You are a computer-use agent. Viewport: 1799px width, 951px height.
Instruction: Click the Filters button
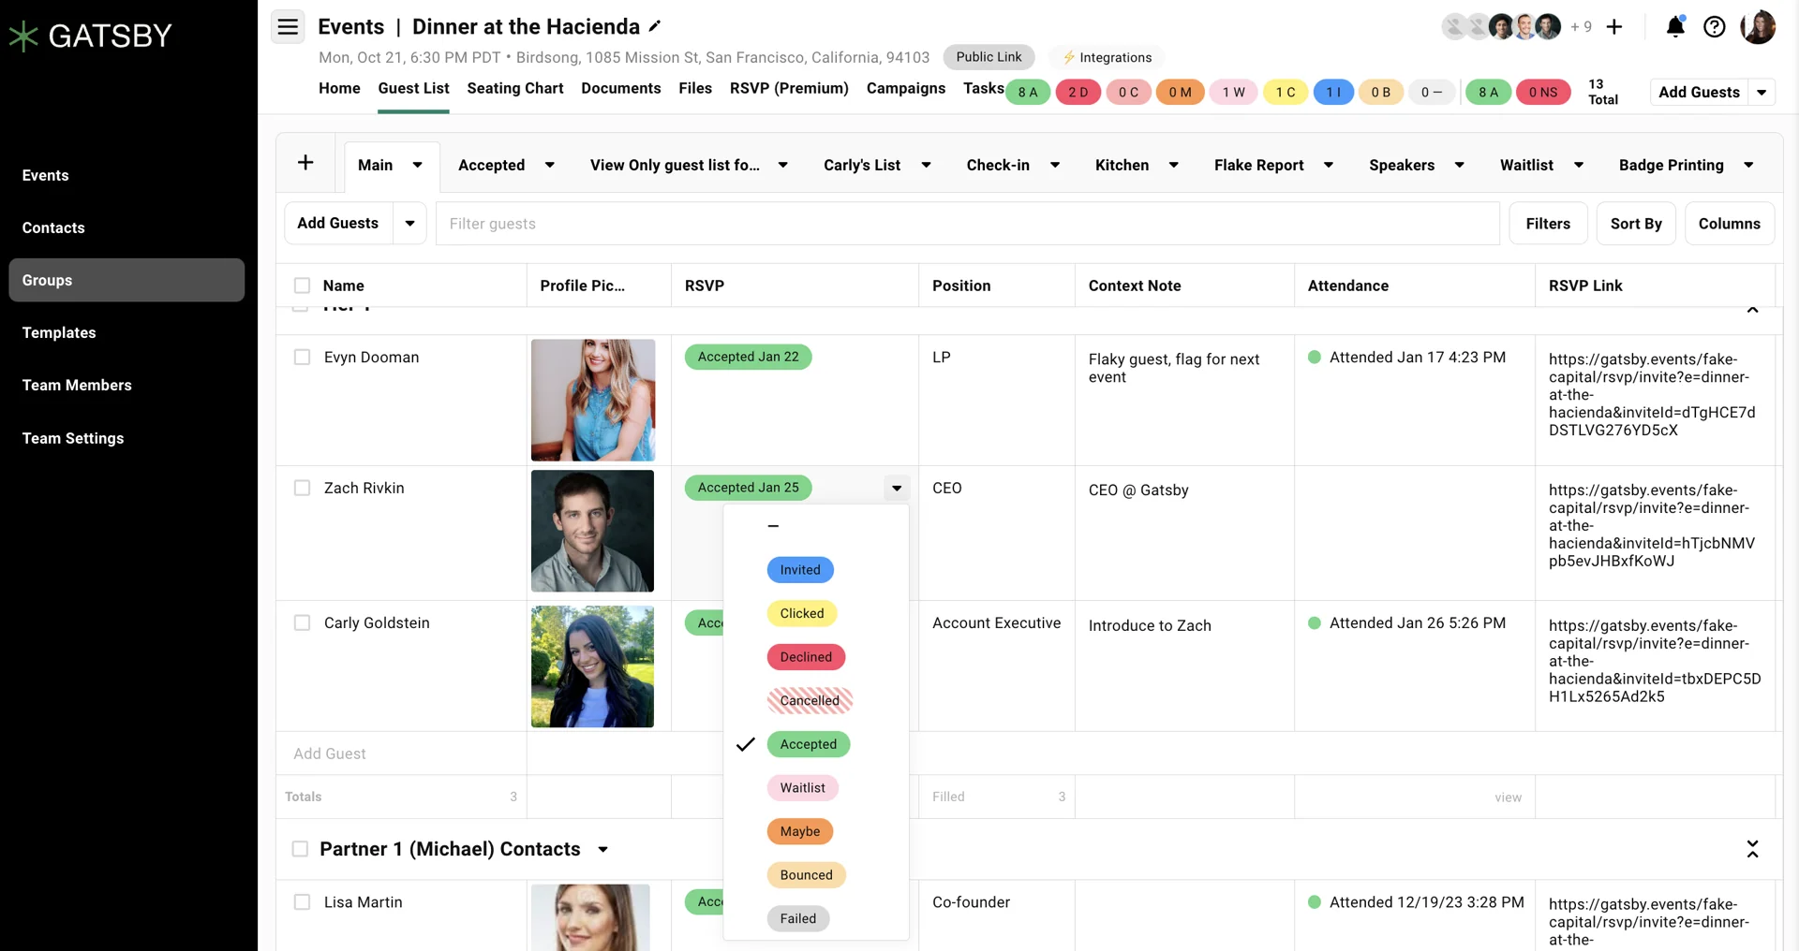1548,223
